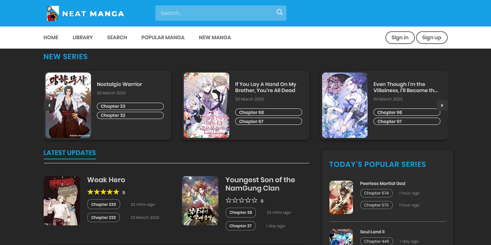Screen dimensions: 491x245
Task: Open Peerless Martial God Chapter 574
Action: (377, 193)
